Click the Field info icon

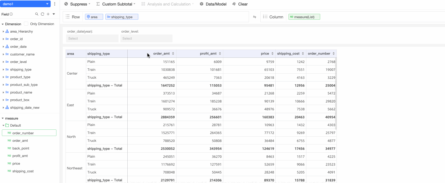(11, 14)
